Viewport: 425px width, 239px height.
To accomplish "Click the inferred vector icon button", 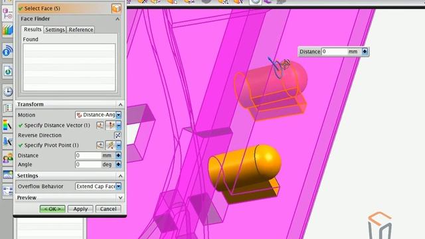I will pos(111,125).
